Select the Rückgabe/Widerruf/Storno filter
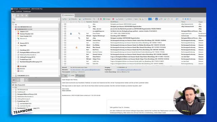Image resolution: width=217 pixels, height=122 pixels. click(30, 53)
